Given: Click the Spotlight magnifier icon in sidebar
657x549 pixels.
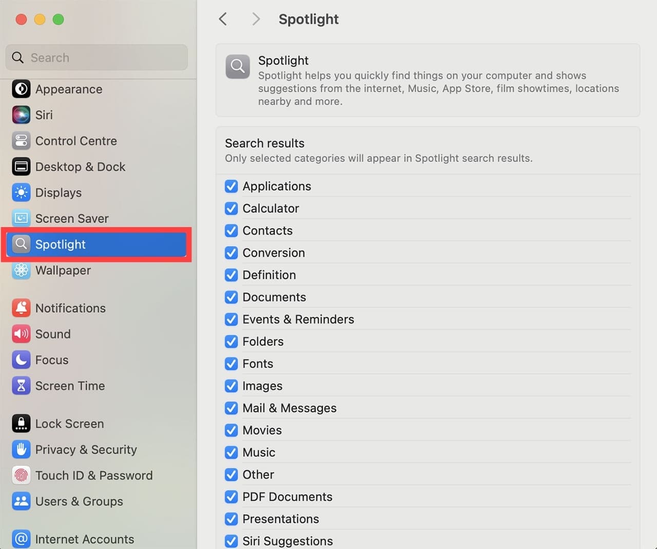Looking at the screenshot, I should click(x=21, y=244).
